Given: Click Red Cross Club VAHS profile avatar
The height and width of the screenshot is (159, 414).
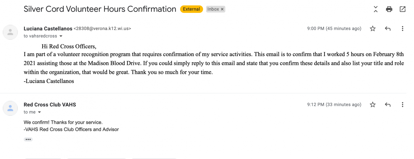Looking at the screenshot, I should click(x=10, y=108).
